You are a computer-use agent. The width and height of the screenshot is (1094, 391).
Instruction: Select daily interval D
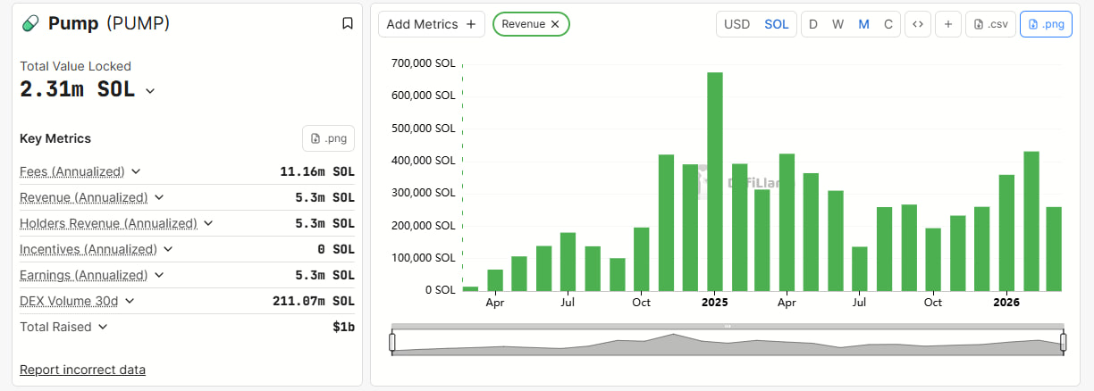813,24
